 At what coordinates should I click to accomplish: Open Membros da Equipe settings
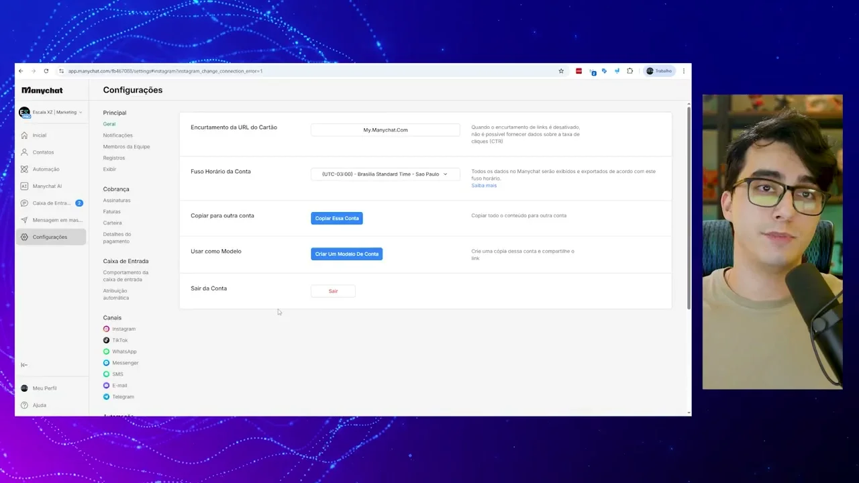(x=126, y=146)
